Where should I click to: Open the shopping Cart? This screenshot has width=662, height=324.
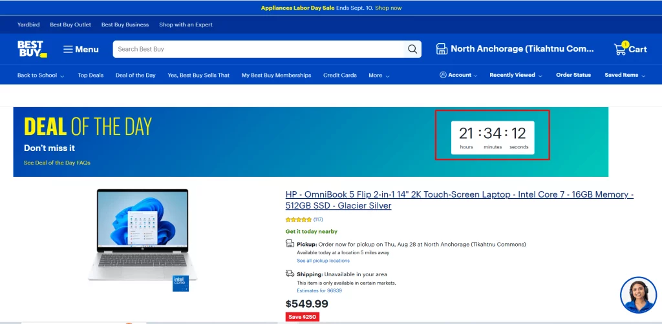[x=630, y=49]
